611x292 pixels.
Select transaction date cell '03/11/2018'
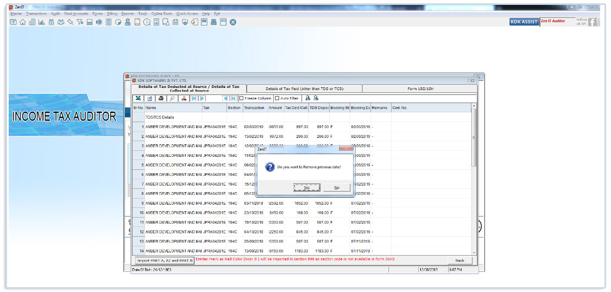point(254,203)
